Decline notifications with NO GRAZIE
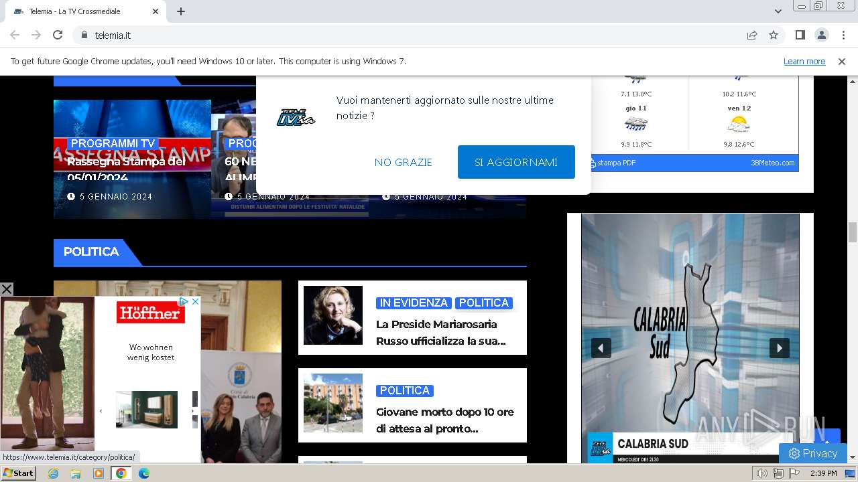The image size is (858, 482). tap(404, 162)
